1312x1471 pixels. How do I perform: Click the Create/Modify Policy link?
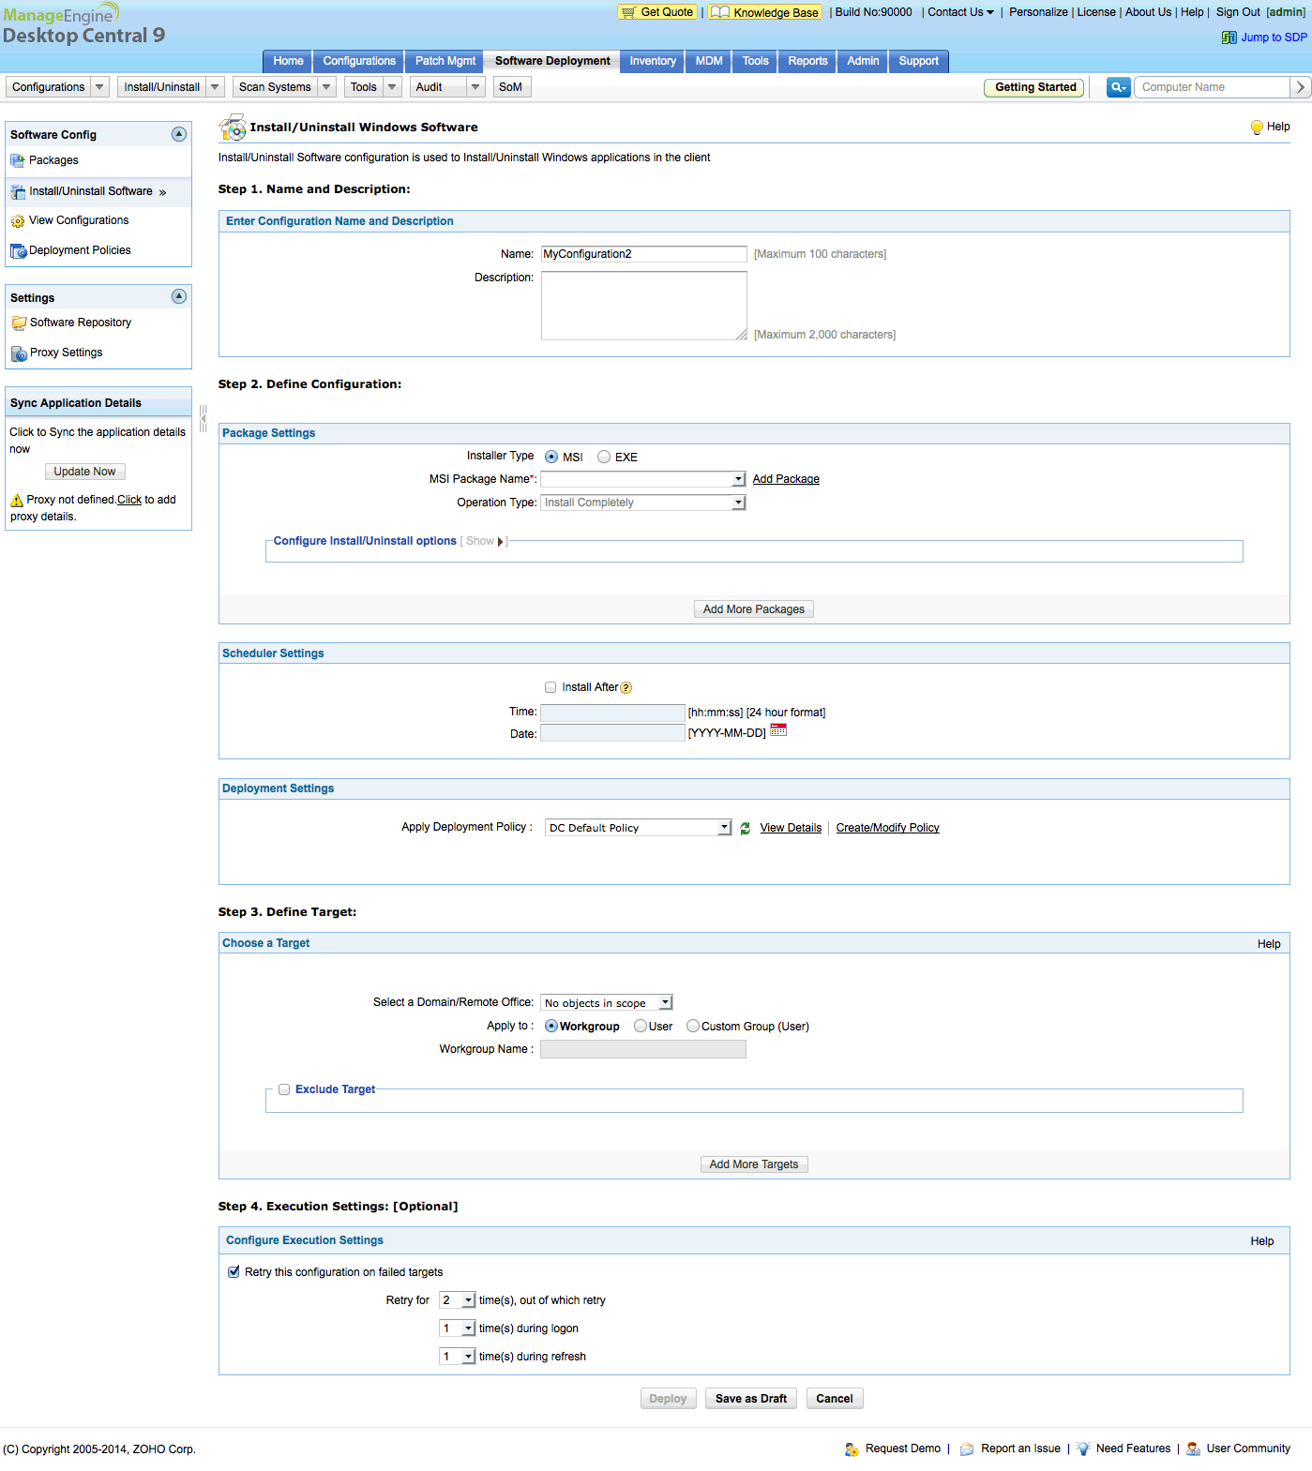pos(888,828)
